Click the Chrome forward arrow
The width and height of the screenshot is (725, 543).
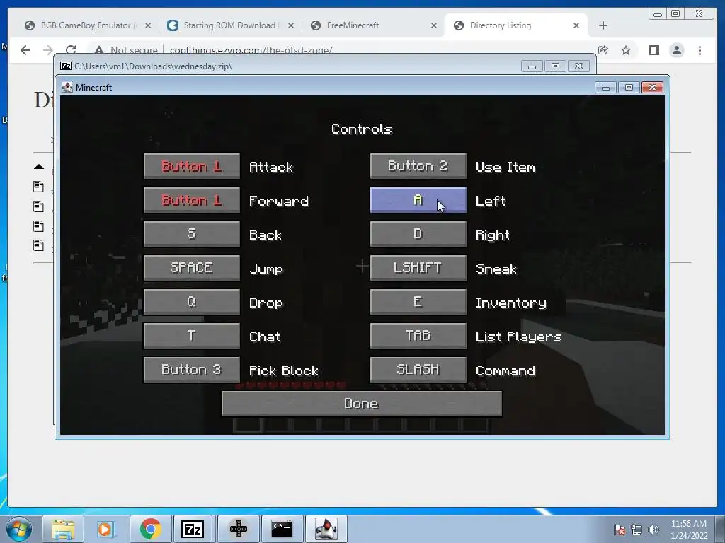click(48, 50)
